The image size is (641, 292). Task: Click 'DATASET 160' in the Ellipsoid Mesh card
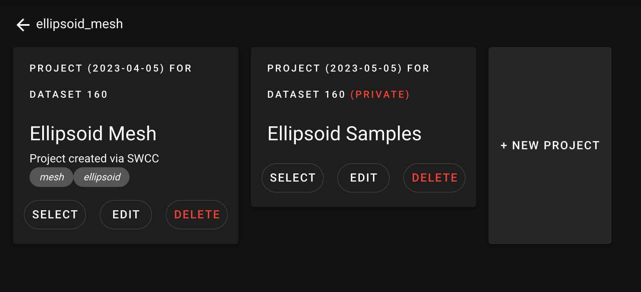[x=68, y=94]
